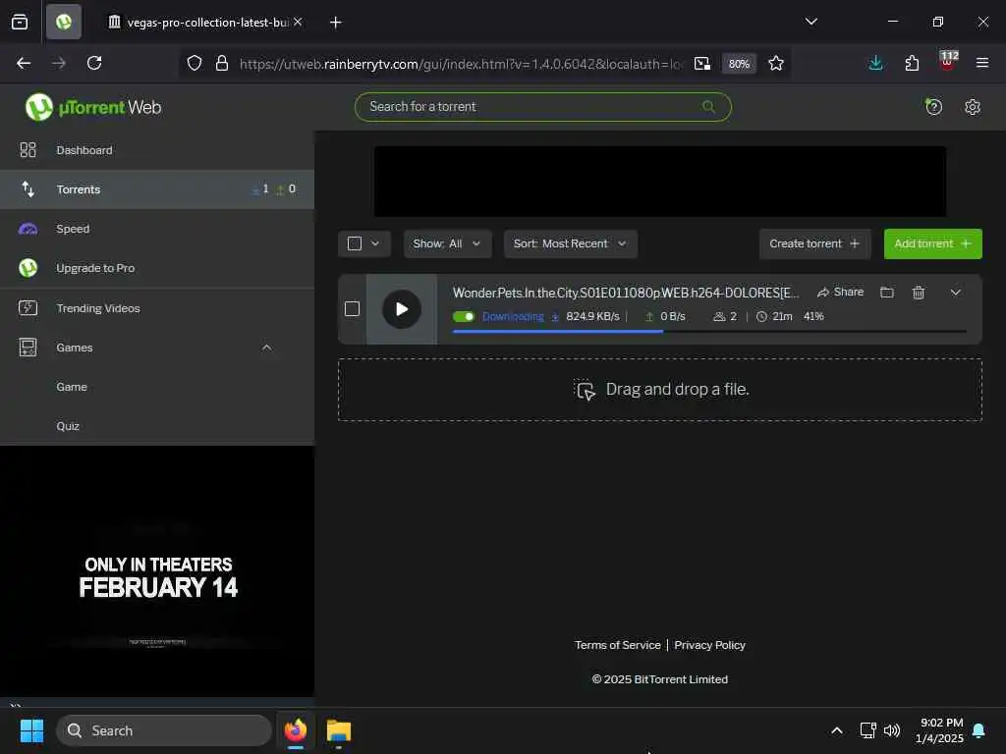Open the help question mark icon

(x=933, y=106)
